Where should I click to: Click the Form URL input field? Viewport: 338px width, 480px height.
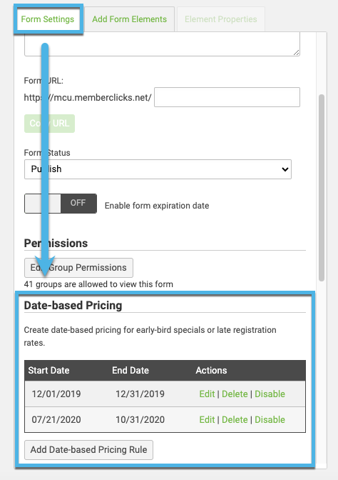[x=227, y=97]
